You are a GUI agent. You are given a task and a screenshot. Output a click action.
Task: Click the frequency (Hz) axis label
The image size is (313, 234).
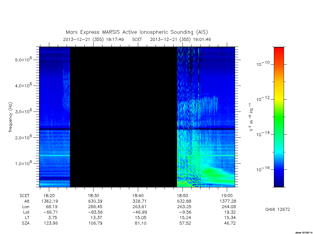click(x=10, y=117)
